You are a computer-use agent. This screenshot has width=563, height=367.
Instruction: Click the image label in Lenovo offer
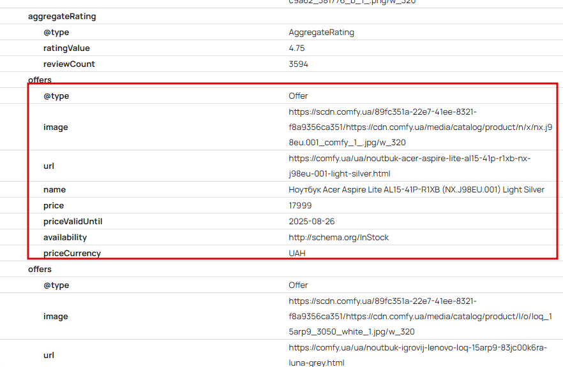56,317
